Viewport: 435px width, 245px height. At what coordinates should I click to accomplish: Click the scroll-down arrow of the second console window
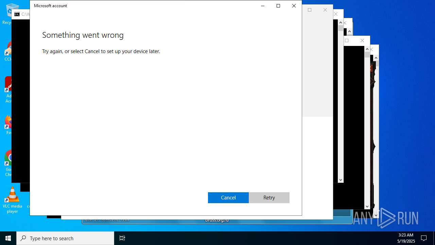pyautogui.click(x=367, y=206)
